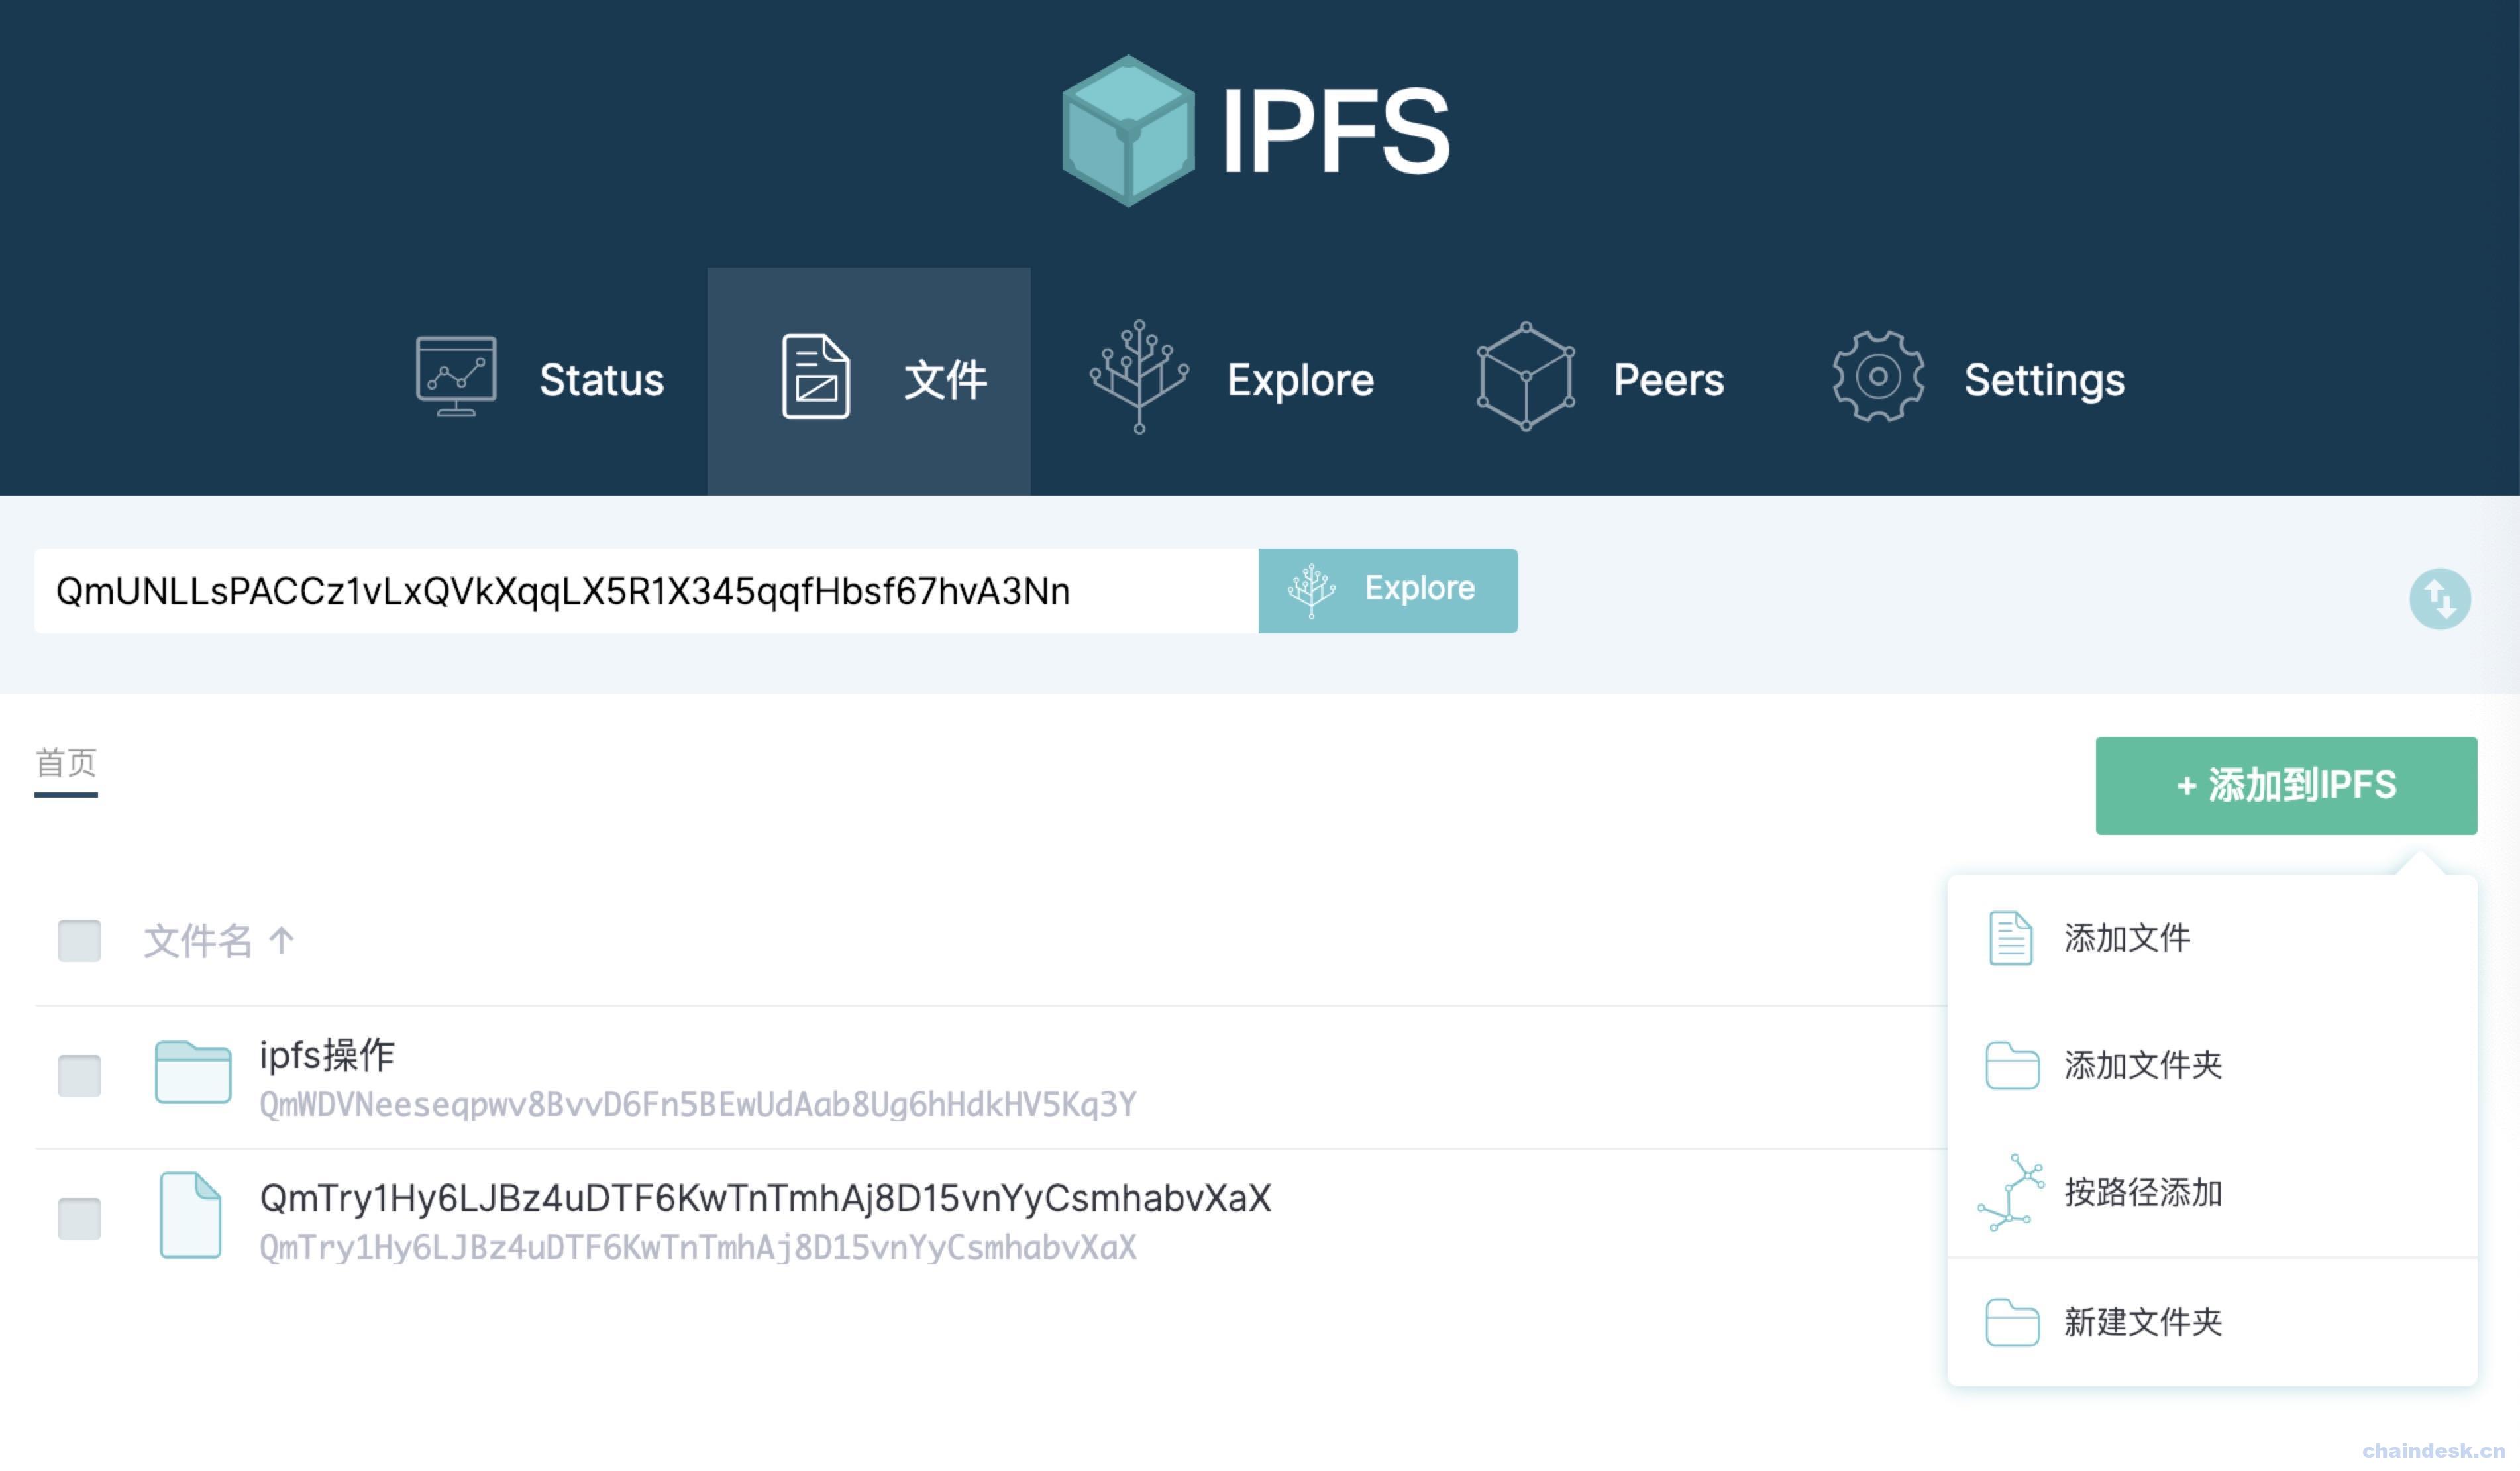Click the QmTry1Hy6 file icon
The height and width of the screenshot is (1471, 2520).
pos(190,1215)
